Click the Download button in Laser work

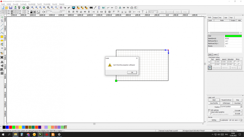tap(237, 103)
